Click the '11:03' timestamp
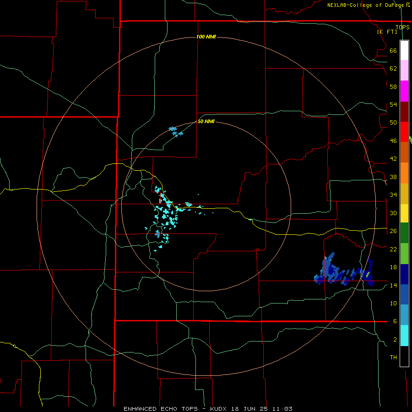 (283, 409)
